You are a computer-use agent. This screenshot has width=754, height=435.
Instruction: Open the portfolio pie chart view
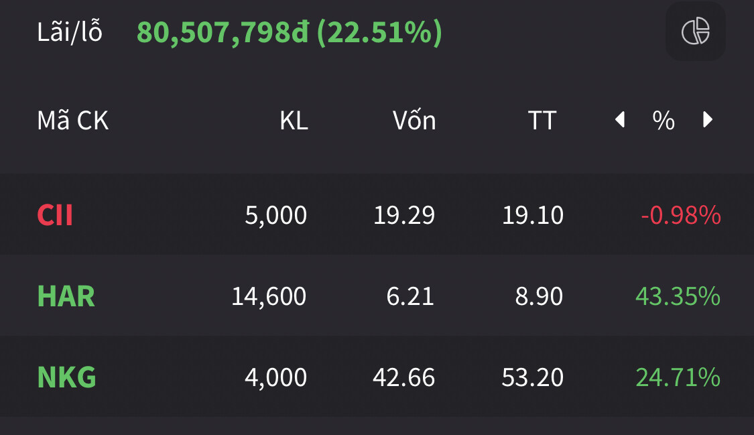pyautogui.click(x=695, y=32)
